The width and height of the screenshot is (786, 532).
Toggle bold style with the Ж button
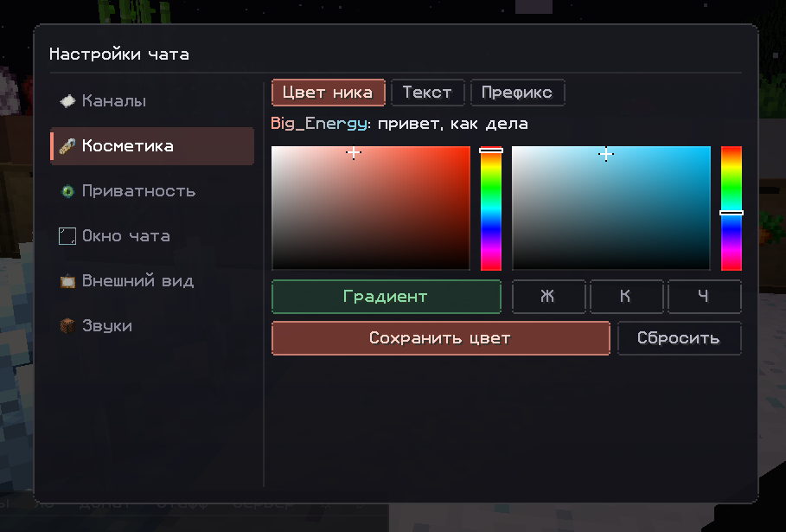(x=548, y=297)
